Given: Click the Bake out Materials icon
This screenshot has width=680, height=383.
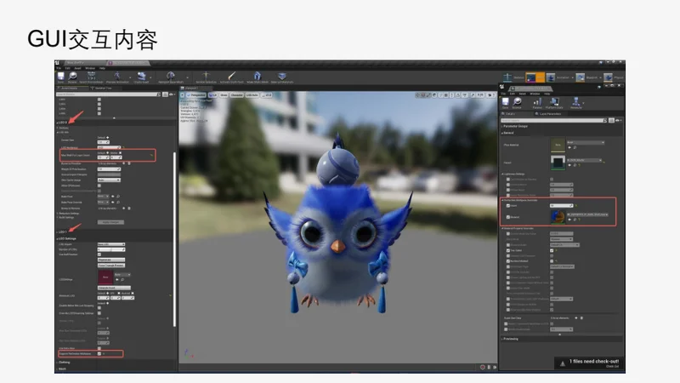Looking at the screenshot, I should coord(282,77).
